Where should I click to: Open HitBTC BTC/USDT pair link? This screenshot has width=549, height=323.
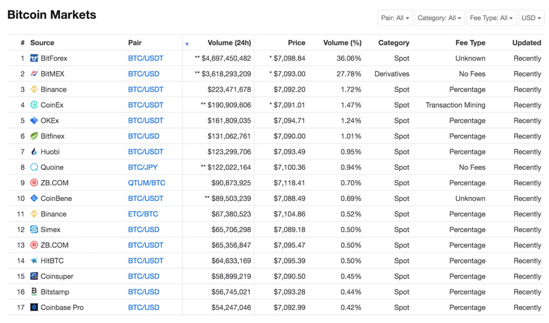pos(146,260)
